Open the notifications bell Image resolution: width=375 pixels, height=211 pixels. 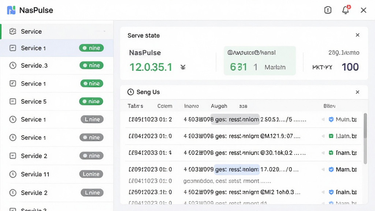tap(346, 10)
